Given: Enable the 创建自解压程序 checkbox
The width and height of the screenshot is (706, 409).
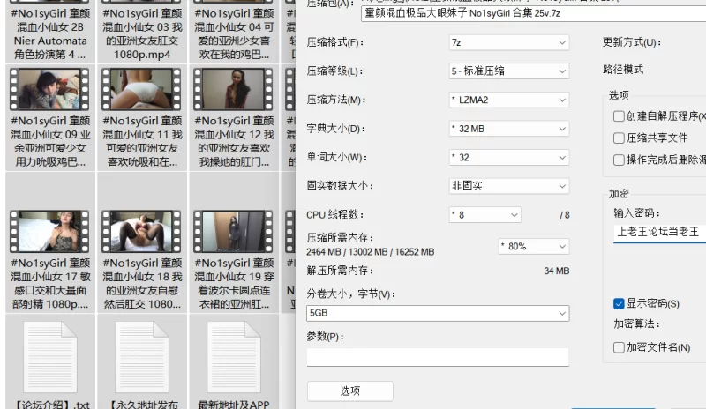Looking at the screenshot, I should [x=619, y=116].
